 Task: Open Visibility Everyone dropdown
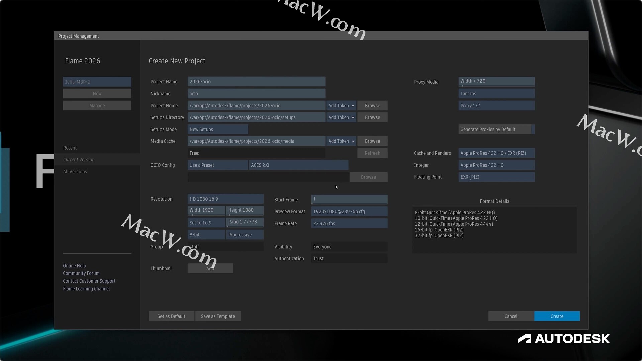point(349,247)
